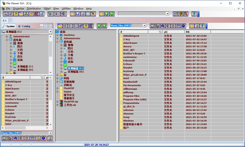Switch to the System tab
245x147 pixels.
coord(9,26)
